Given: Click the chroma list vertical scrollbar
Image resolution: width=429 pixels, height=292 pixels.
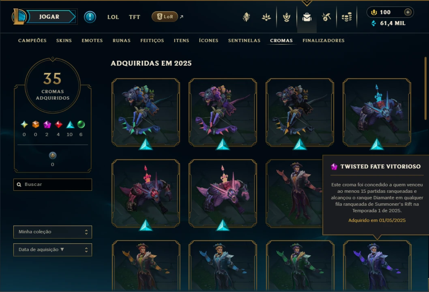Looking at the screenshot, I should click(x=425, y=88).
